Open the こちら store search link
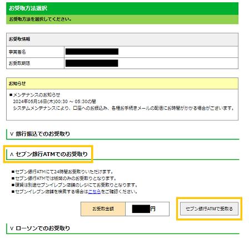 (x=94, y=192)
